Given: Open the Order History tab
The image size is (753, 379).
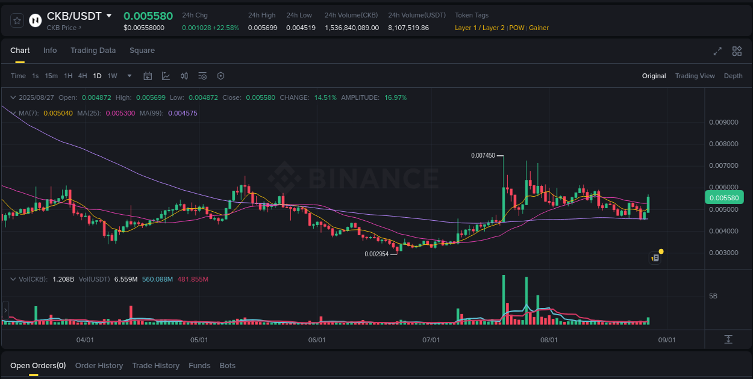Looking at the screenshot, I should [x=99, y=365].
